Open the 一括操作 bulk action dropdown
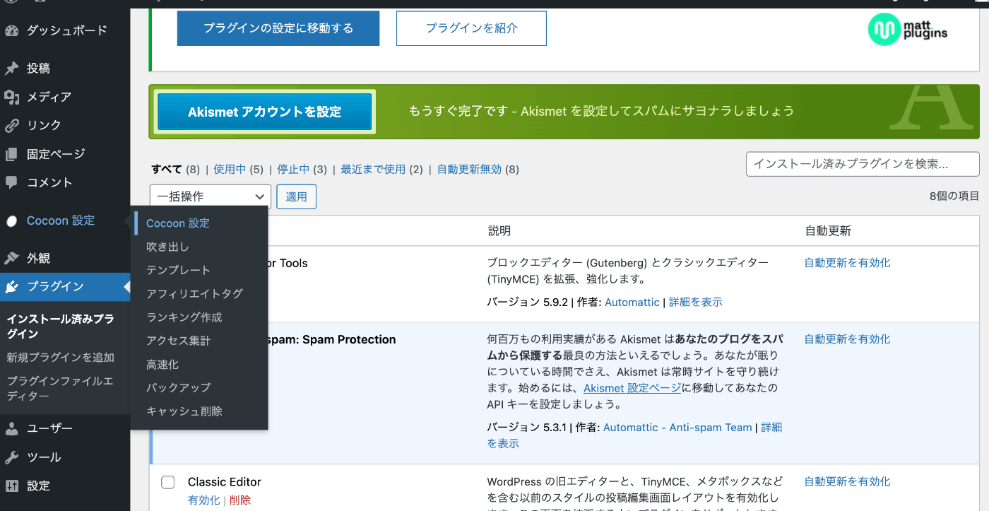The width and height of the screenshot is (989, 511). pyautogui.click(x=211, y=196)
